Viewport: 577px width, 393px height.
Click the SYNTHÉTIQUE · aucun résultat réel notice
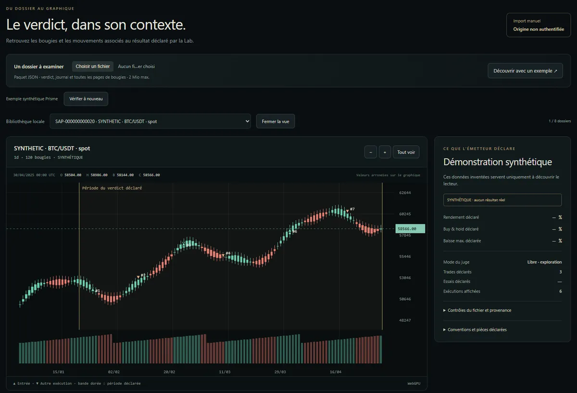[x=502, y=200]
